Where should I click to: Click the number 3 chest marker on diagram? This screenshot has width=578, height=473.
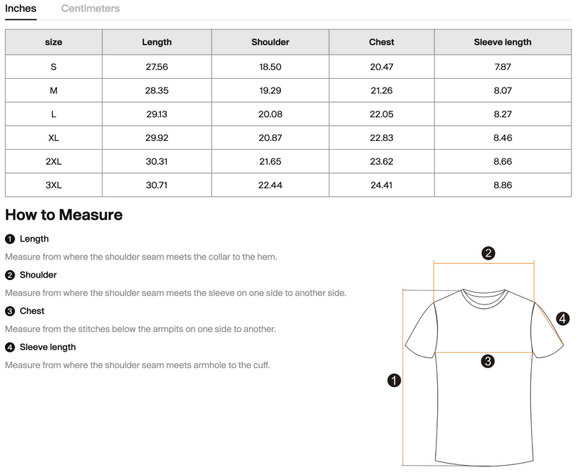pos(488,361)
